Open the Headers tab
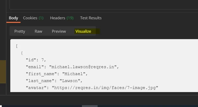Screen dimensions: 198x107 (62, 18)
